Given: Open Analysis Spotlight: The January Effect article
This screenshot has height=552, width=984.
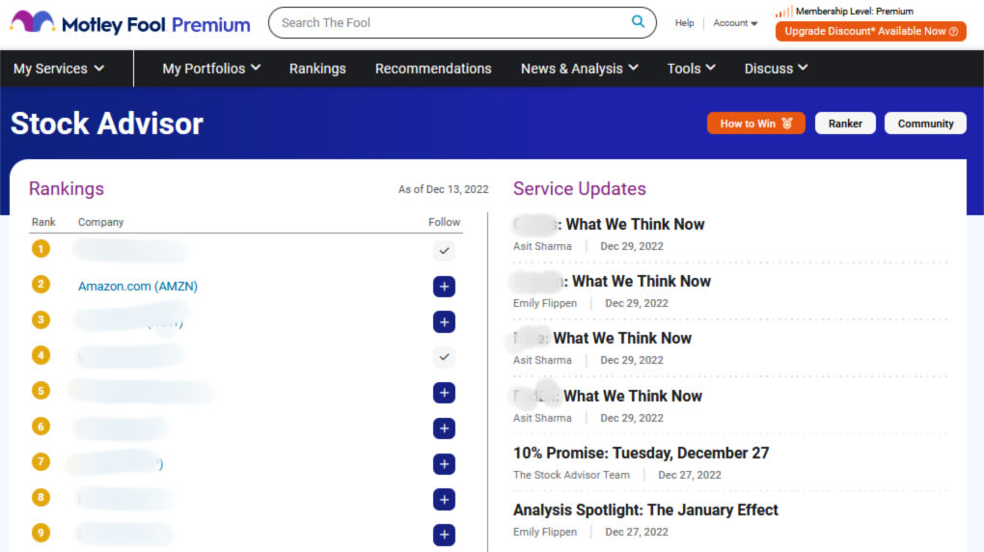Looking at the screenshot, I should [645, 510].
